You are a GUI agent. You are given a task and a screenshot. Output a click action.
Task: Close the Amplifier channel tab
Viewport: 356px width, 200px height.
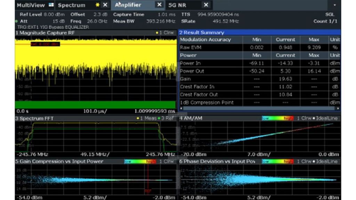[x=159, y=5]
